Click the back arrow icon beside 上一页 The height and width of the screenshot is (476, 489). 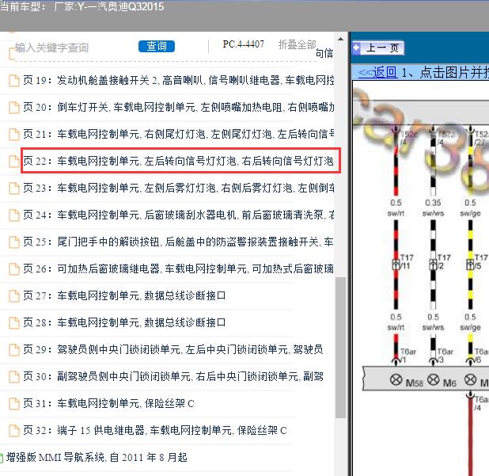(356, 48)
